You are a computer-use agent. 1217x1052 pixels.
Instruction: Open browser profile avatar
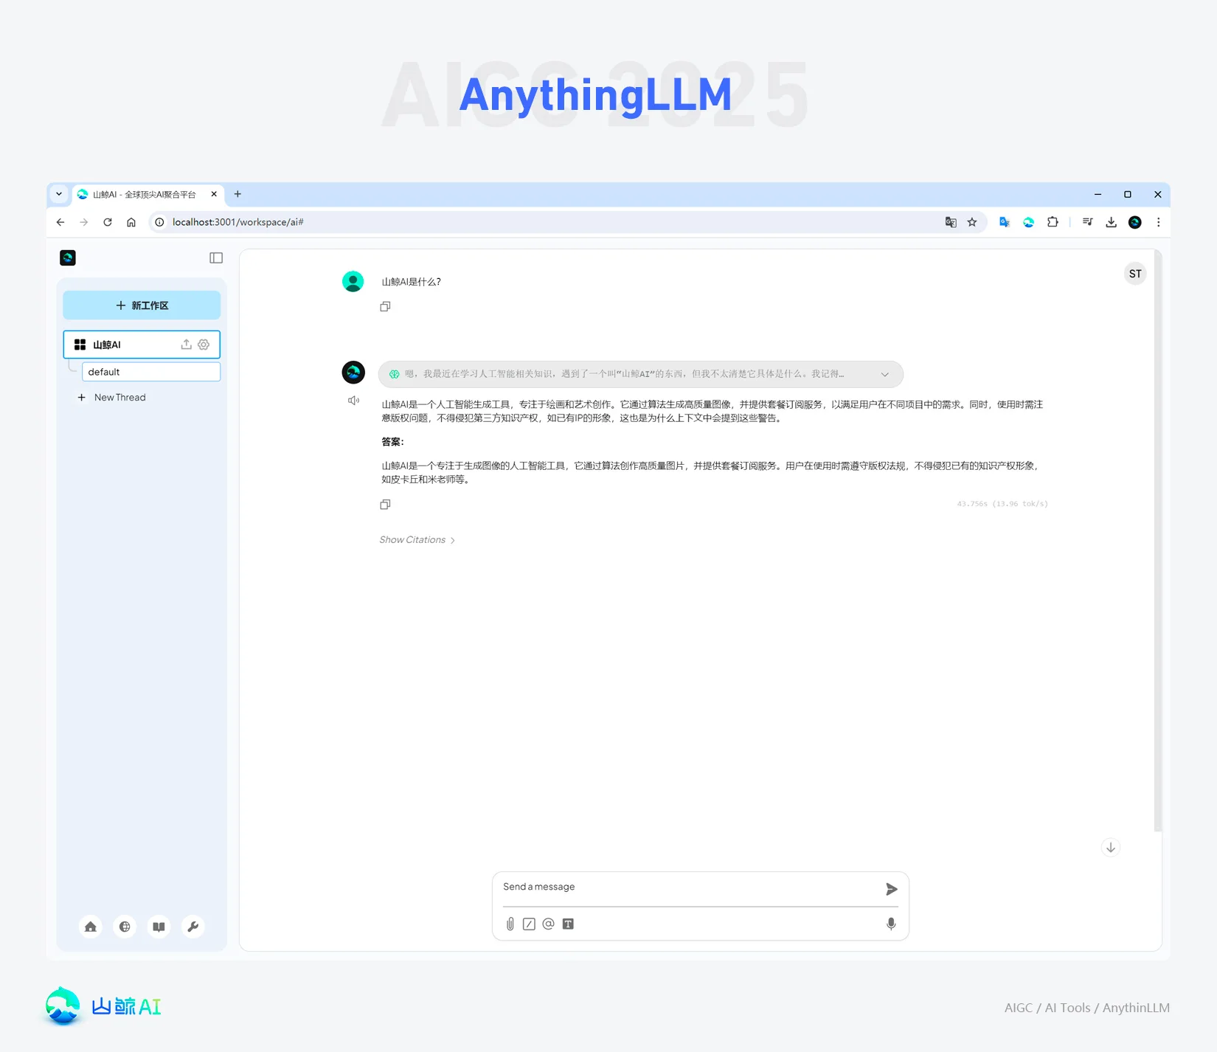pos(1135,222)
